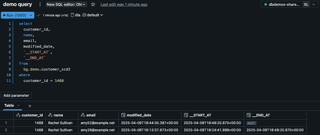The image size is (320, 135).
Task: Add a new visualization with plus icon
Action: pos(30,106)
